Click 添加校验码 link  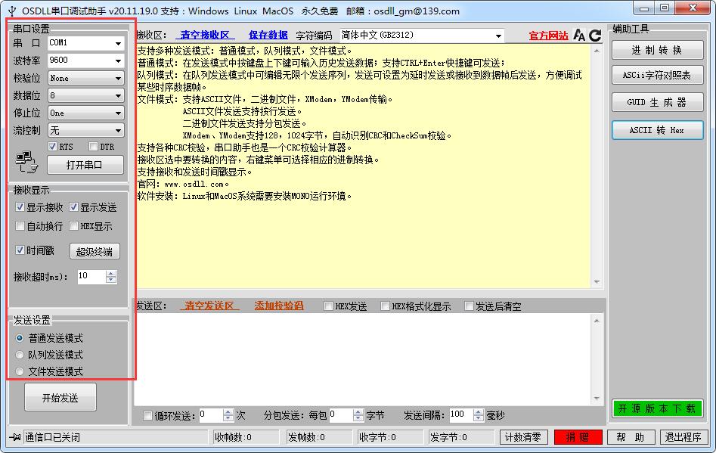coord(279,306)
